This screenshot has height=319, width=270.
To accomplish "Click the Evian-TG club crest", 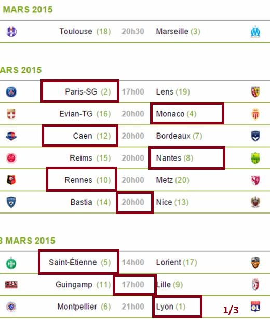I will click(x=11, y=114).
